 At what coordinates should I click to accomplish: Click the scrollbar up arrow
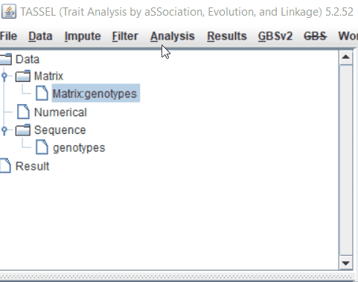pos(346,57)
